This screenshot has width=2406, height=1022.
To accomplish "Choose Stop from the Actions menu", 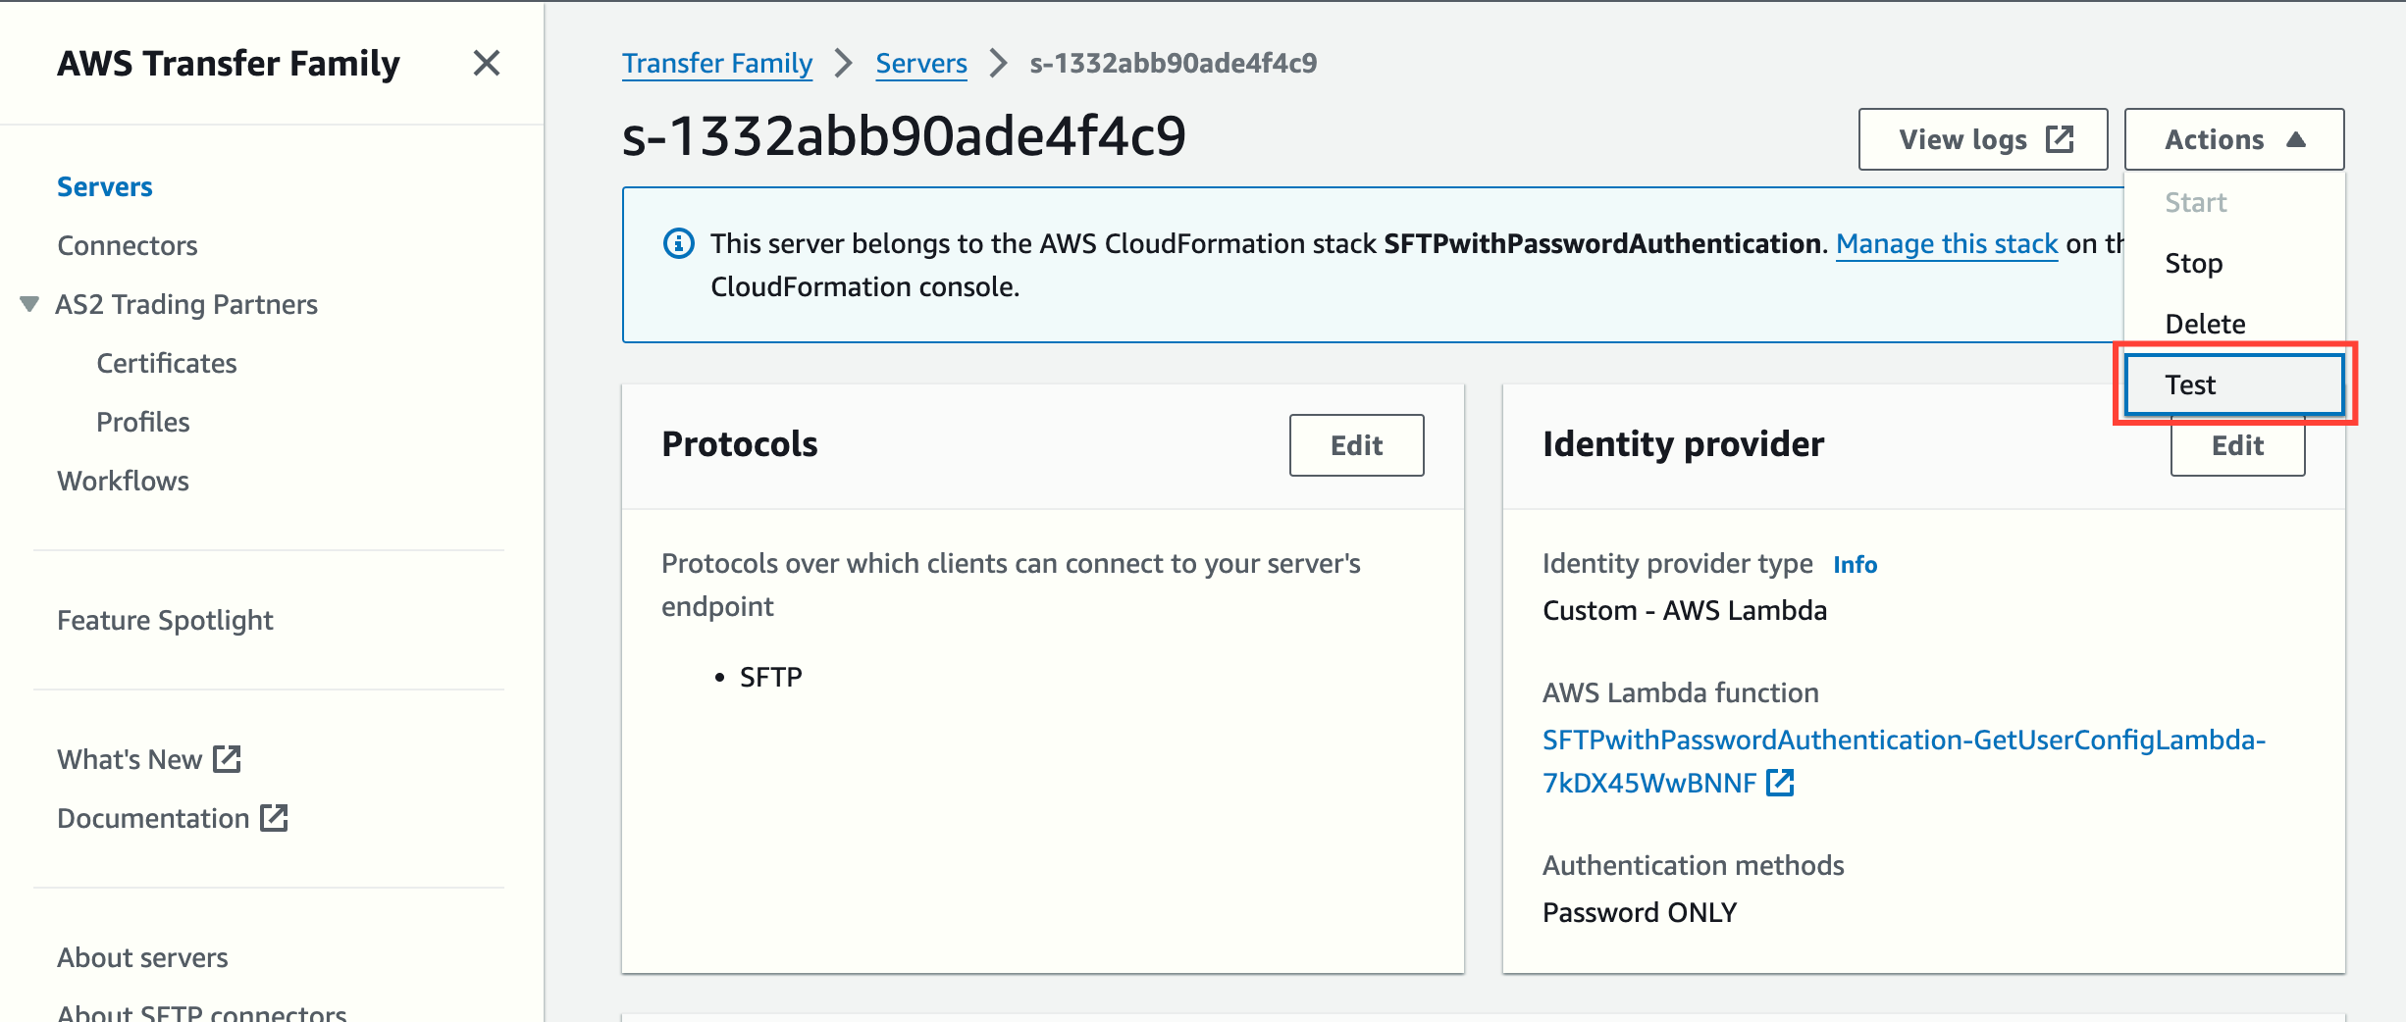I will 2193,263.
